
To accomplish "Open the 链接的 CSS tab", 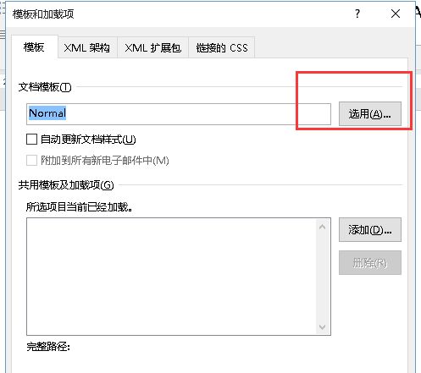I will 222,47.
